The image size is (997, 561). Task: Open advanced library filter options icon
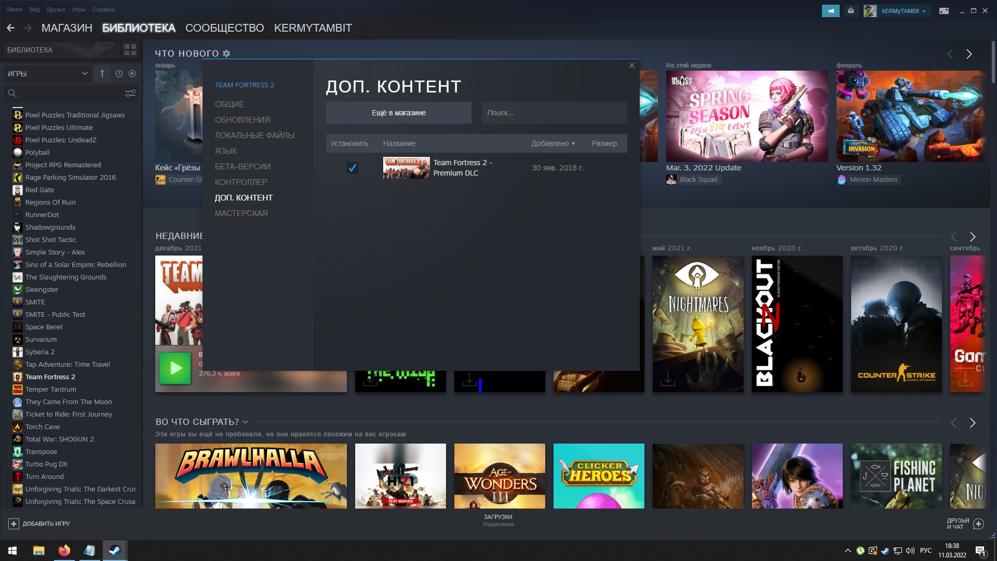(x=130, y=94)
